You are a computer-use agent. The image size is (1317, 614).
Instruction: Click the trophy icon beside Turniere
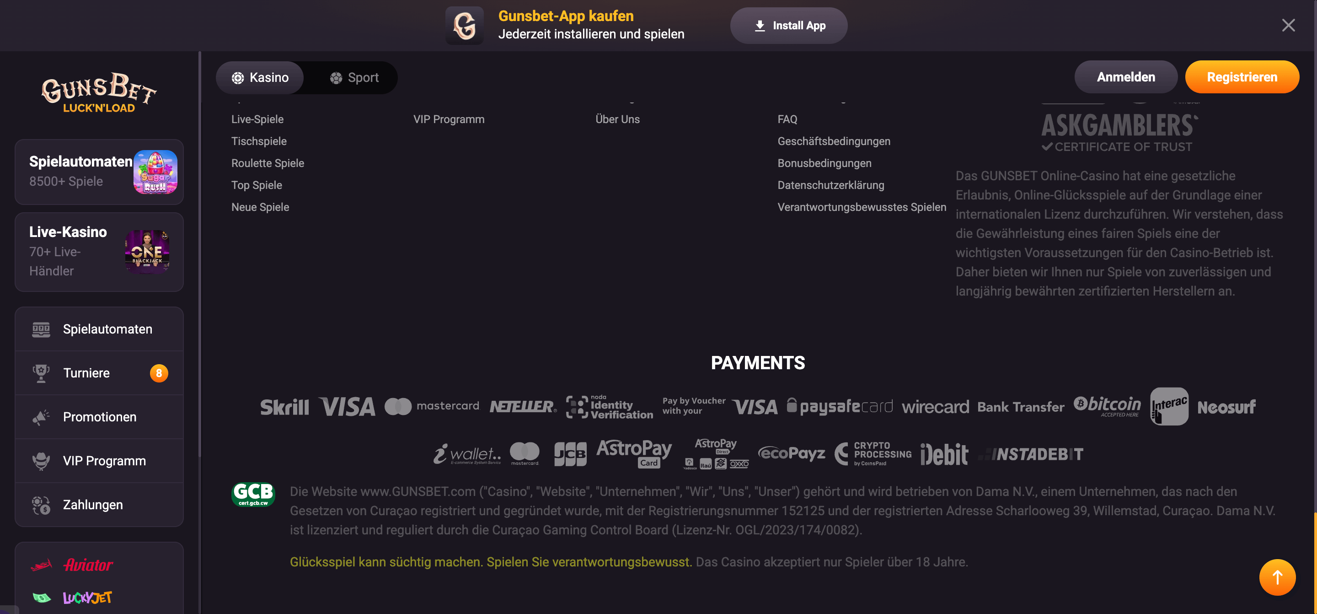41,373
